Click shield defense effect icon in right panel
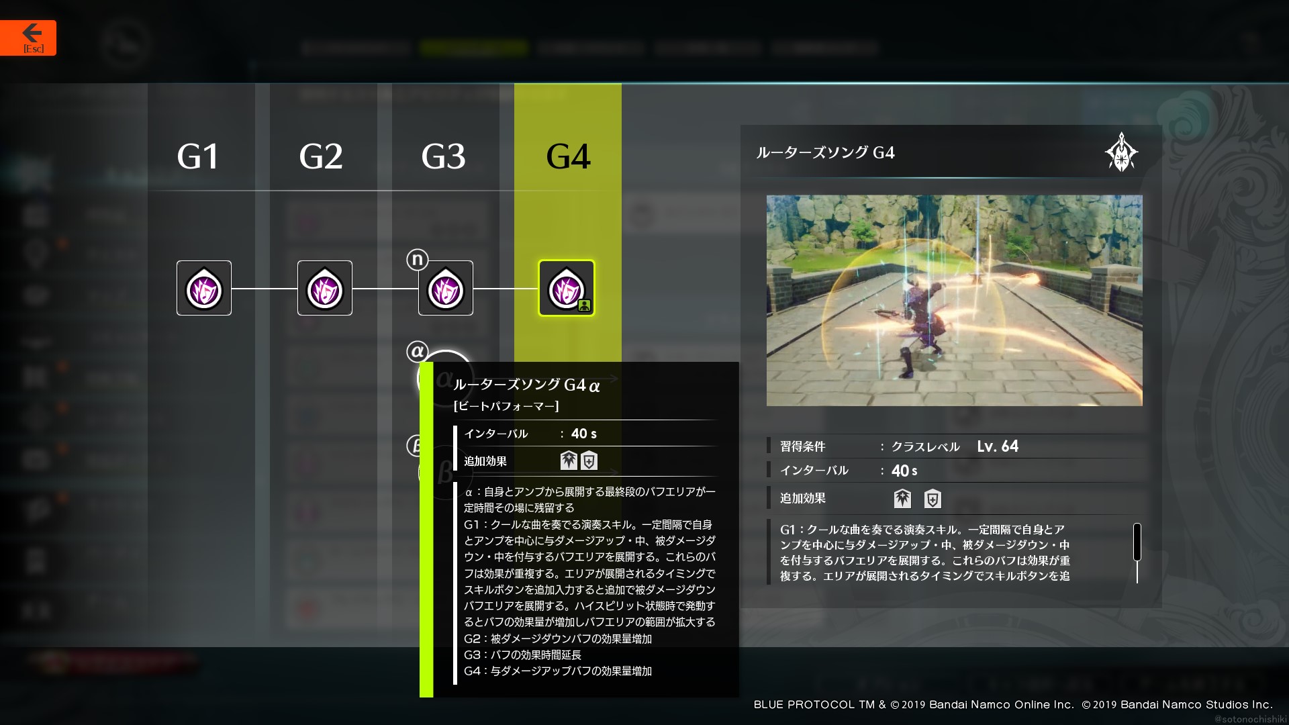This screenshot has height=725, width=1289. click(x=933, y=499)
